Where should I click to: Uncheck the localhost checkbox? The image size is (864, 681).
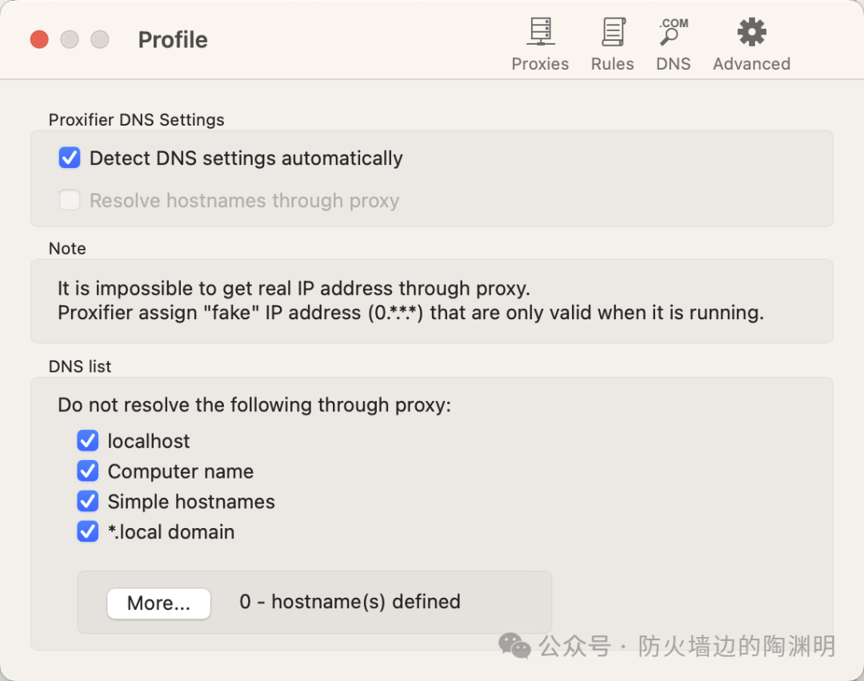88,441
